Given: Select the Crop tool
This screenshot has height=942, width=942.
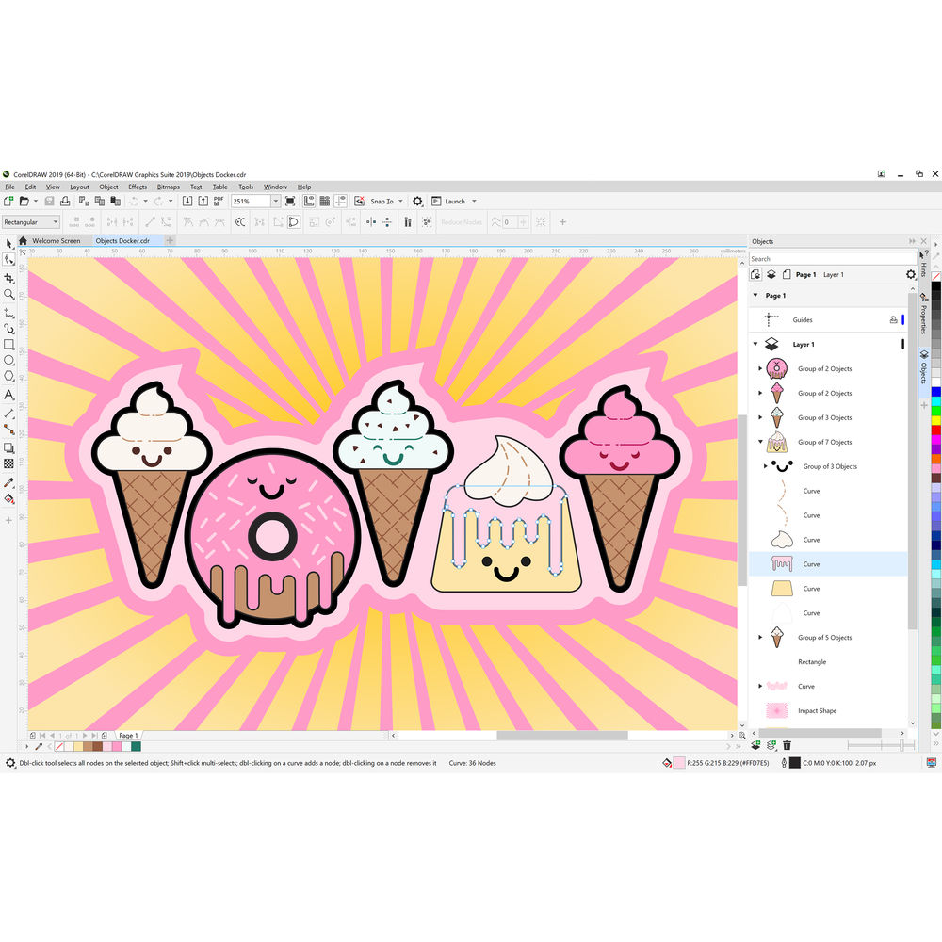Looking at the screenshot, I should (x=8, y=277).
